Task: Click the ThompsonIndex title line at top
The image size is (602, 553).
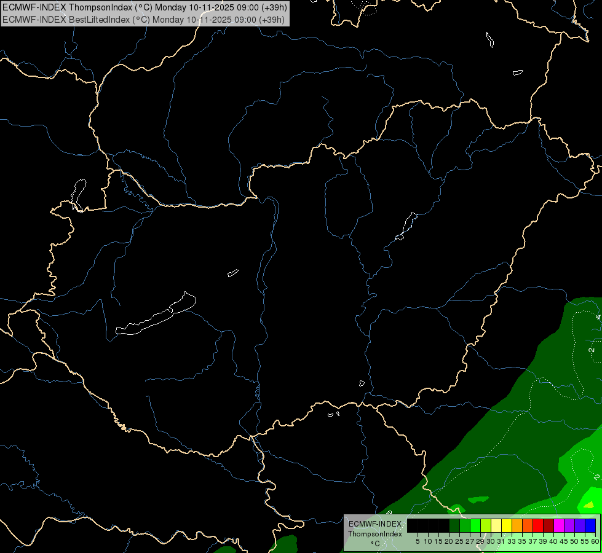Action: pyautogui.click(x=145, y=7)
